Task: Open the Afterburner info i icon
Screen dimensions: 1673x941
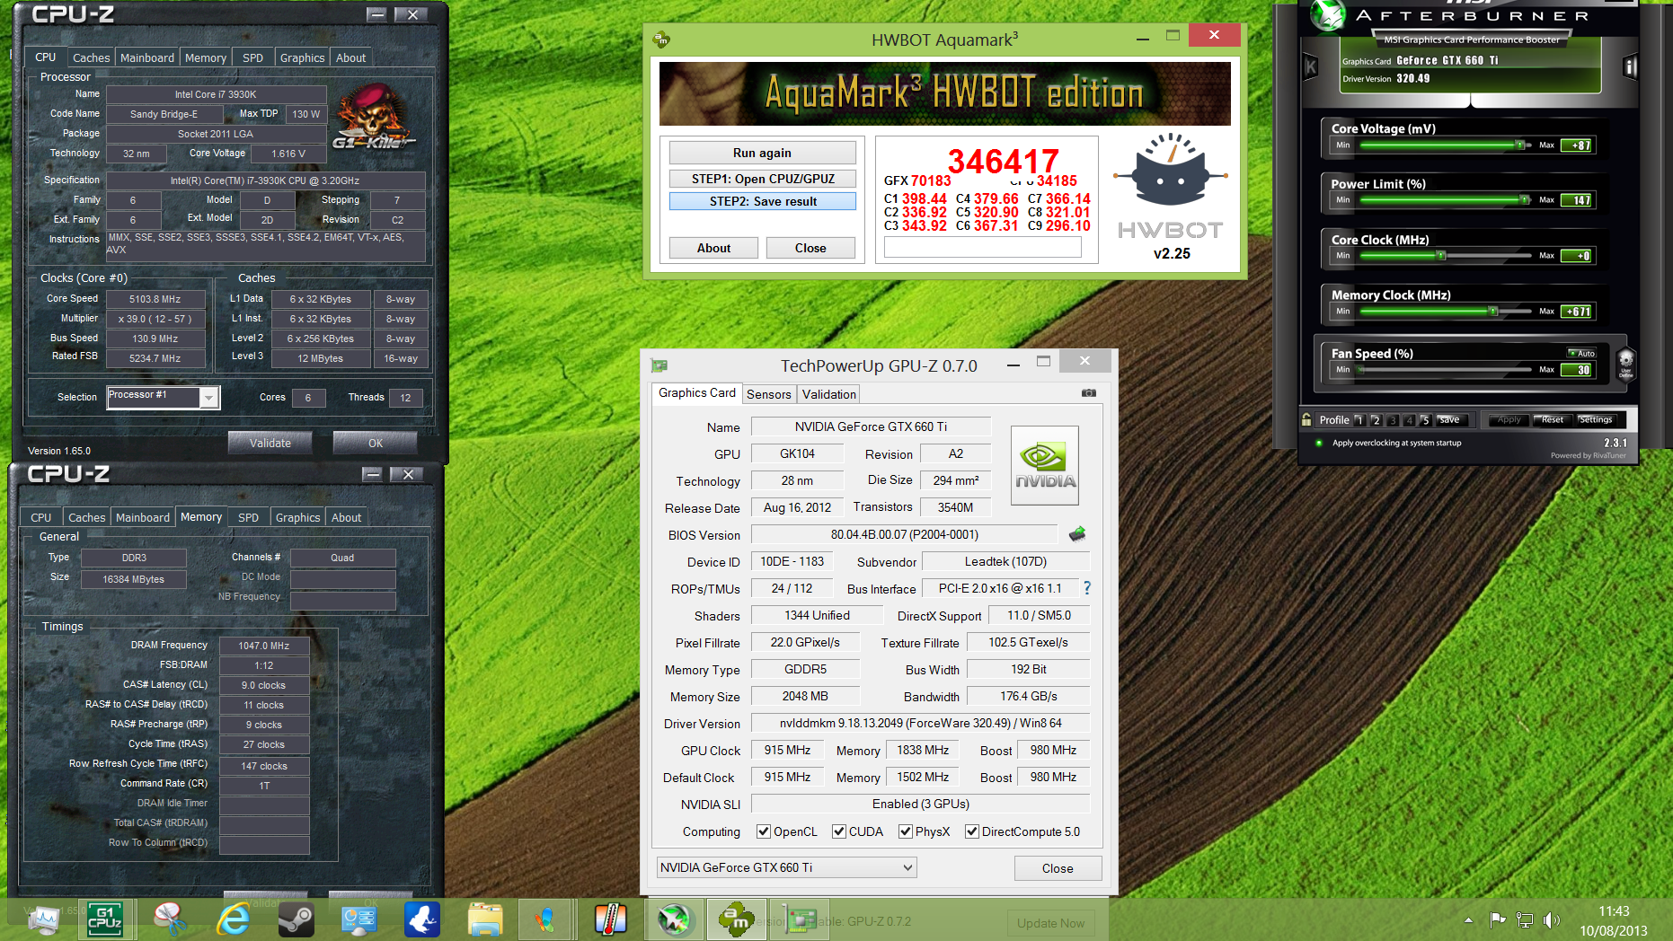Action: (x=1630, y=66)
